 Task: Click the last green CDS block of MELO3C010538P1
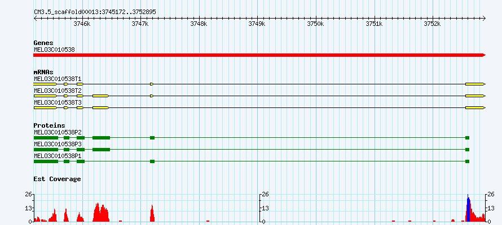coord(468,161)
